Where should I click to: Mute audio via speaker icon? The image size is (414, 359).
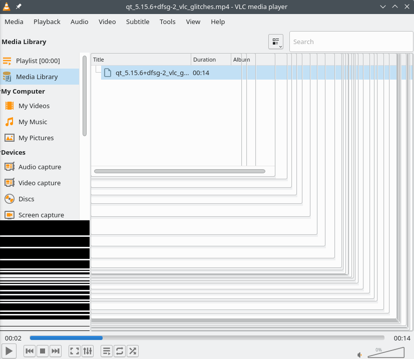(x=359, y=354)
